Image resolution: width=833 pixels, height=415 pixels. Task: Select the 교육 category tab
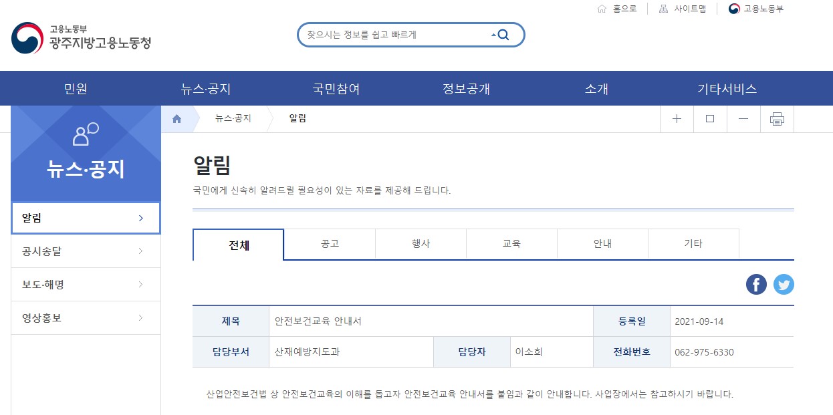pyautogui.click(x=511, y=244)
